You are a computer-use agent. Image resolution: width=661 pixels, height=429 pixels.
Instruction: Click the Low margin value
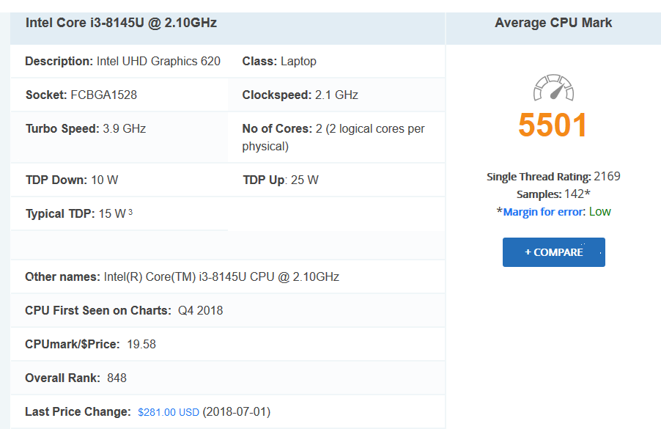coord(600,212)
